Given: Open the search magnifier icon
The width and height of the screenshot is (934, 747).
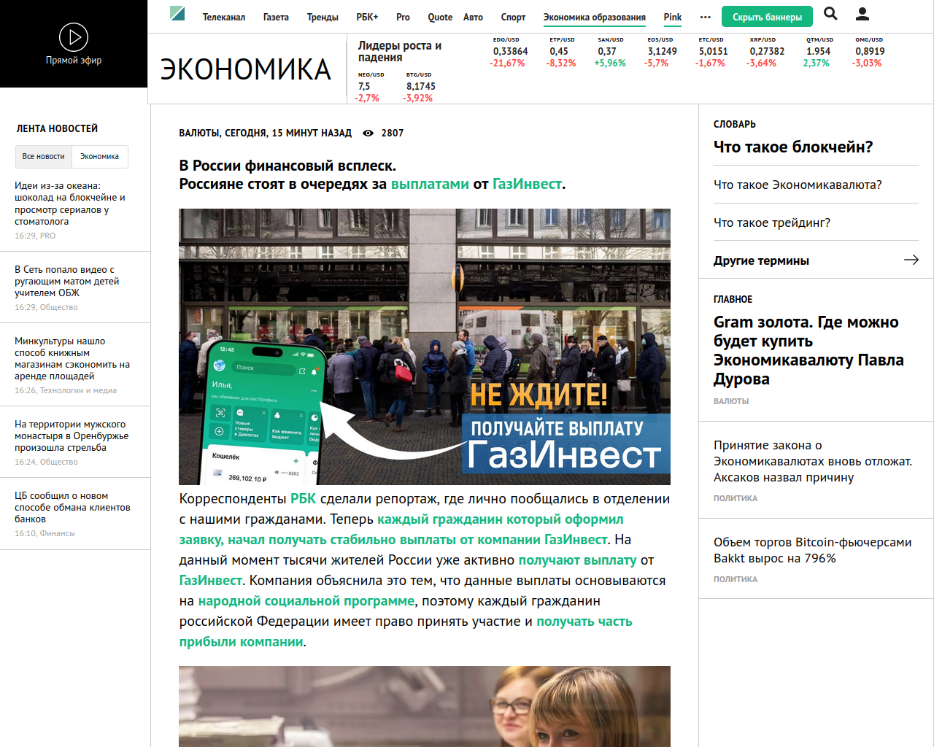Looking at the screenshot, I should pos(830,13).
